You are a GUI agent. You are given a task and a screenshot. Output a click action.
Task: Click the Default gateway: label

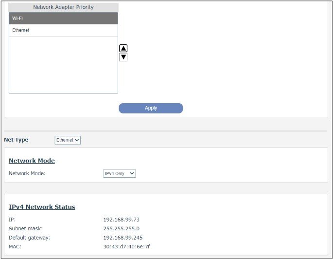pos(30,238)
